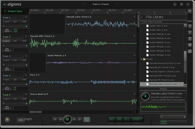Click the horizontal timeline scrollbar thumb

click(35, 112)
